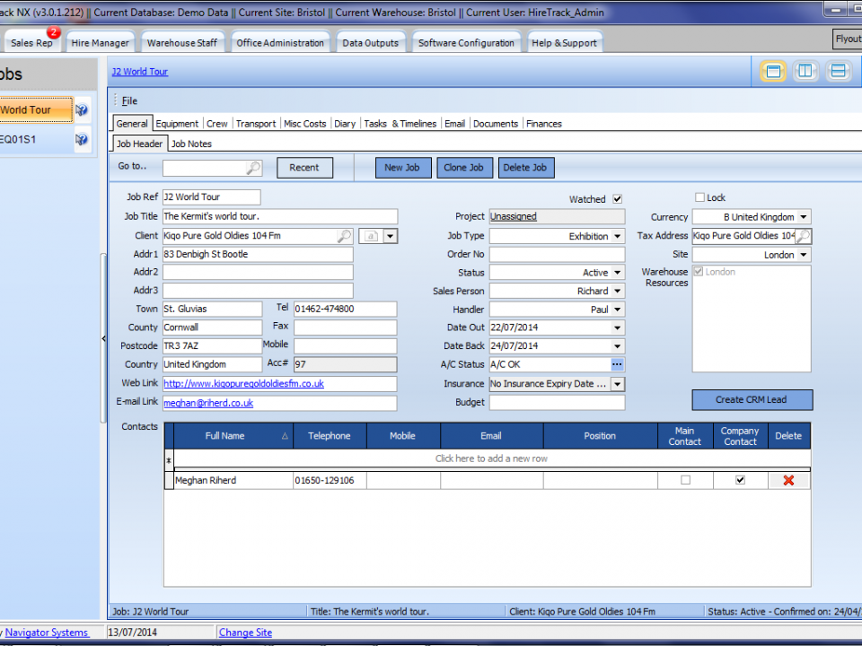Tick Main Contact for Meghan Riherd

(x=685, y=481)
